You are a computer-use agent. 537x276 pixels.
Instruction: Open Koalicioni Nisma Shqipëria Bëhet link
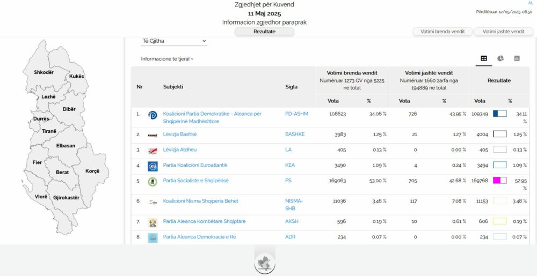200,201
